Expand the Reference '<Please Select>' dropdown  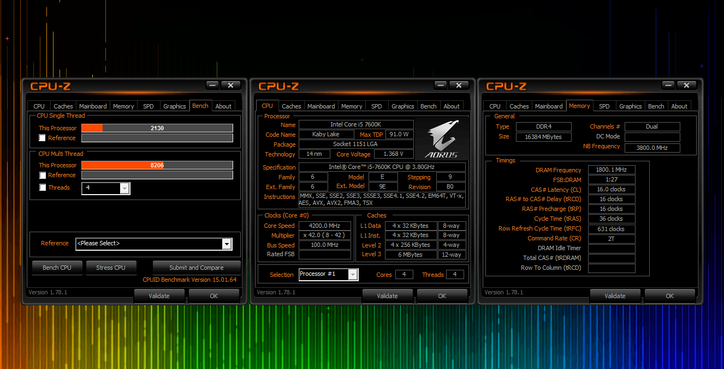227,244
